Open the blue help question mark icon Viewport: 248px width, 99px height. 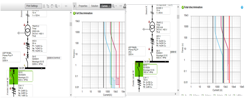point(242,7)
